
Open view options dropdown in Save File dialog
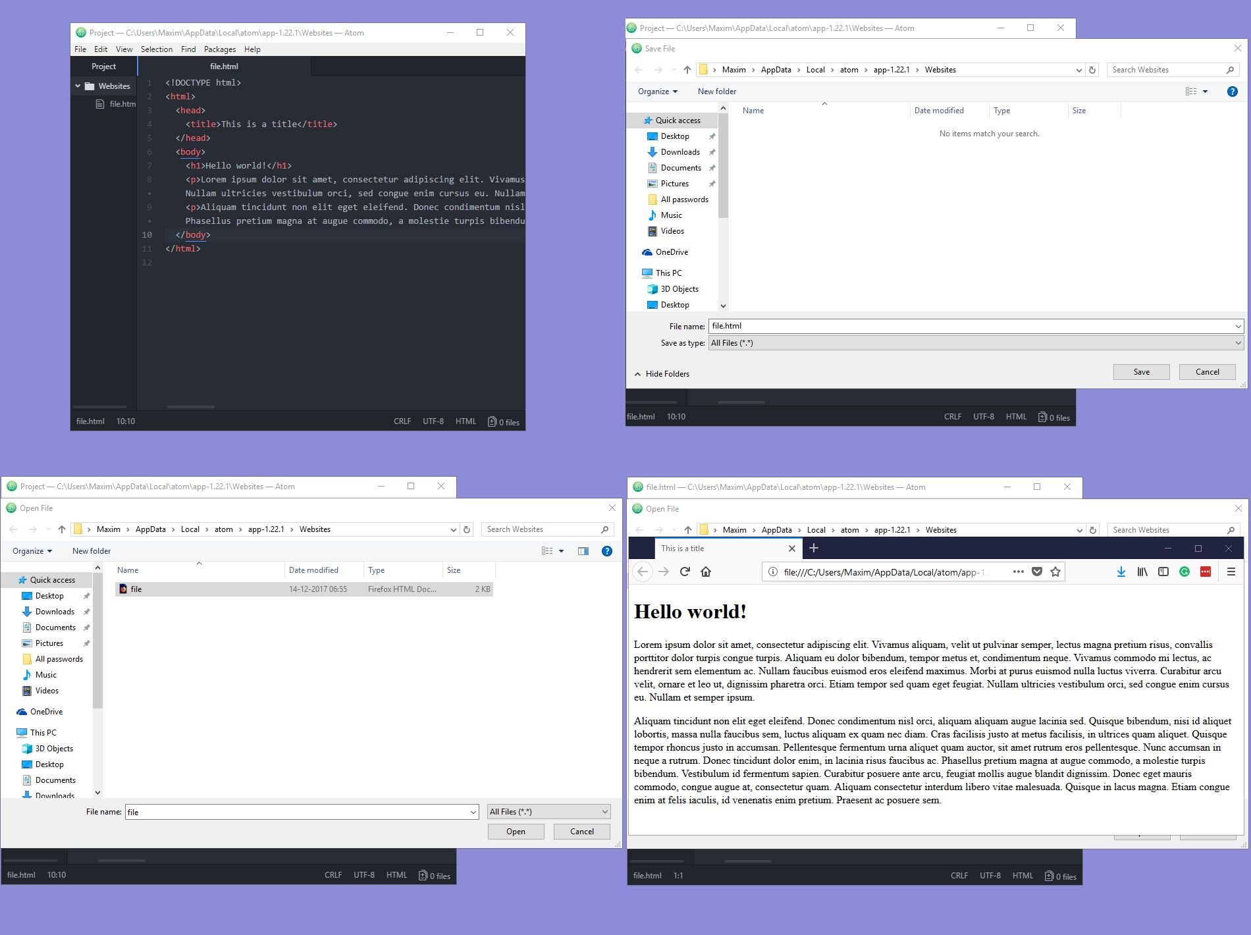1206,92
